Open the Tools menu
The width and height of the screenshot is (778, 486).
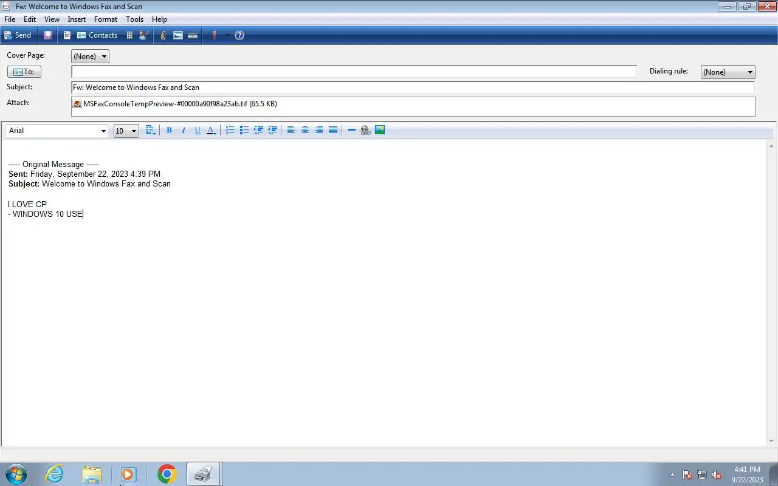[134, 19]
